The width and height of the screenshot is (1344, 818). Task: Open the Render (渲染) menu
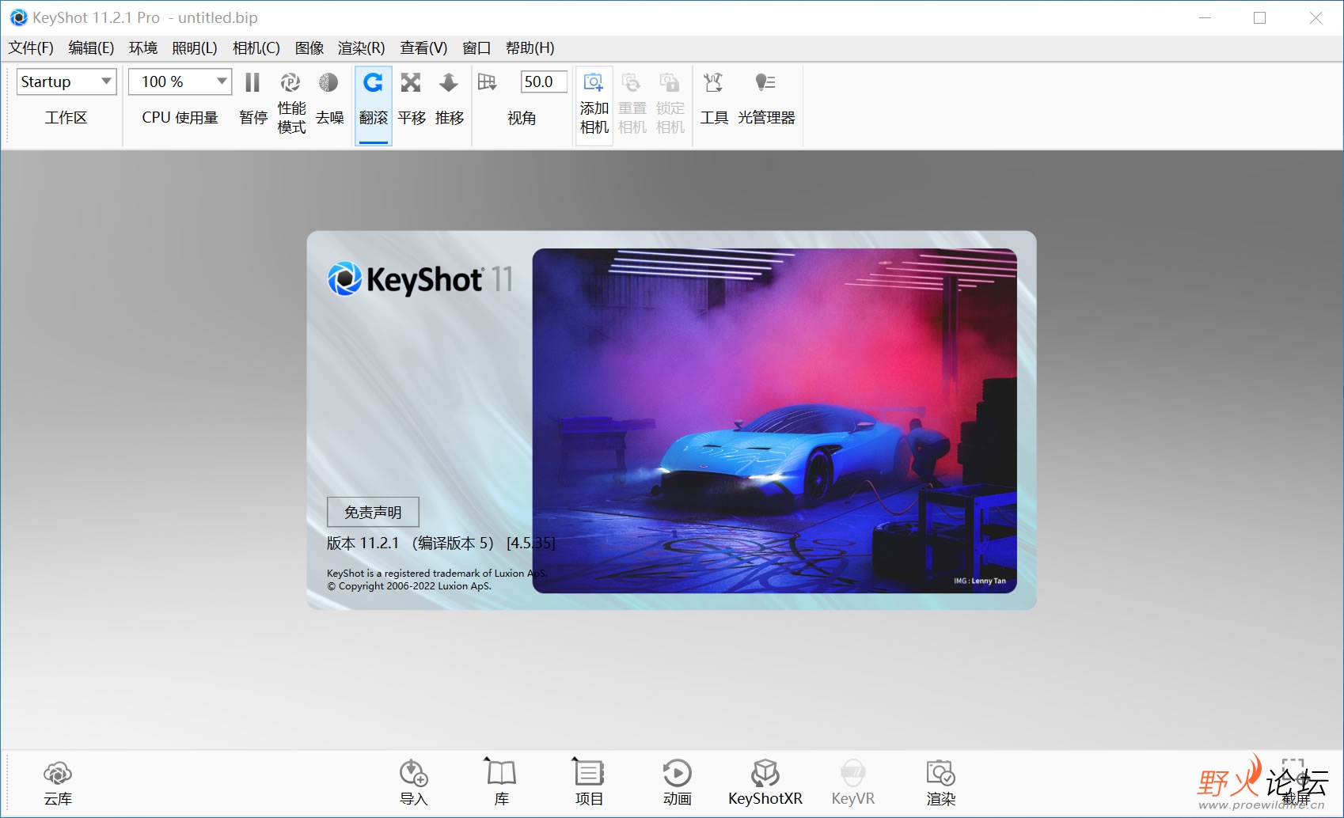(361, 48)
